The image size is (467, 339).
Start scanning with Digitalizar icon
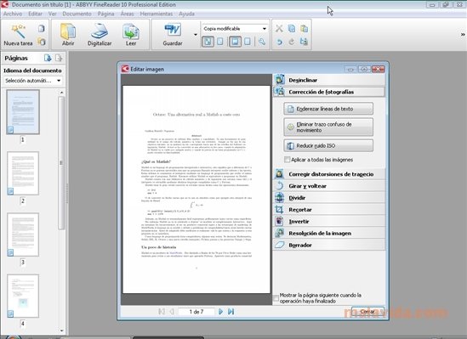100,31
